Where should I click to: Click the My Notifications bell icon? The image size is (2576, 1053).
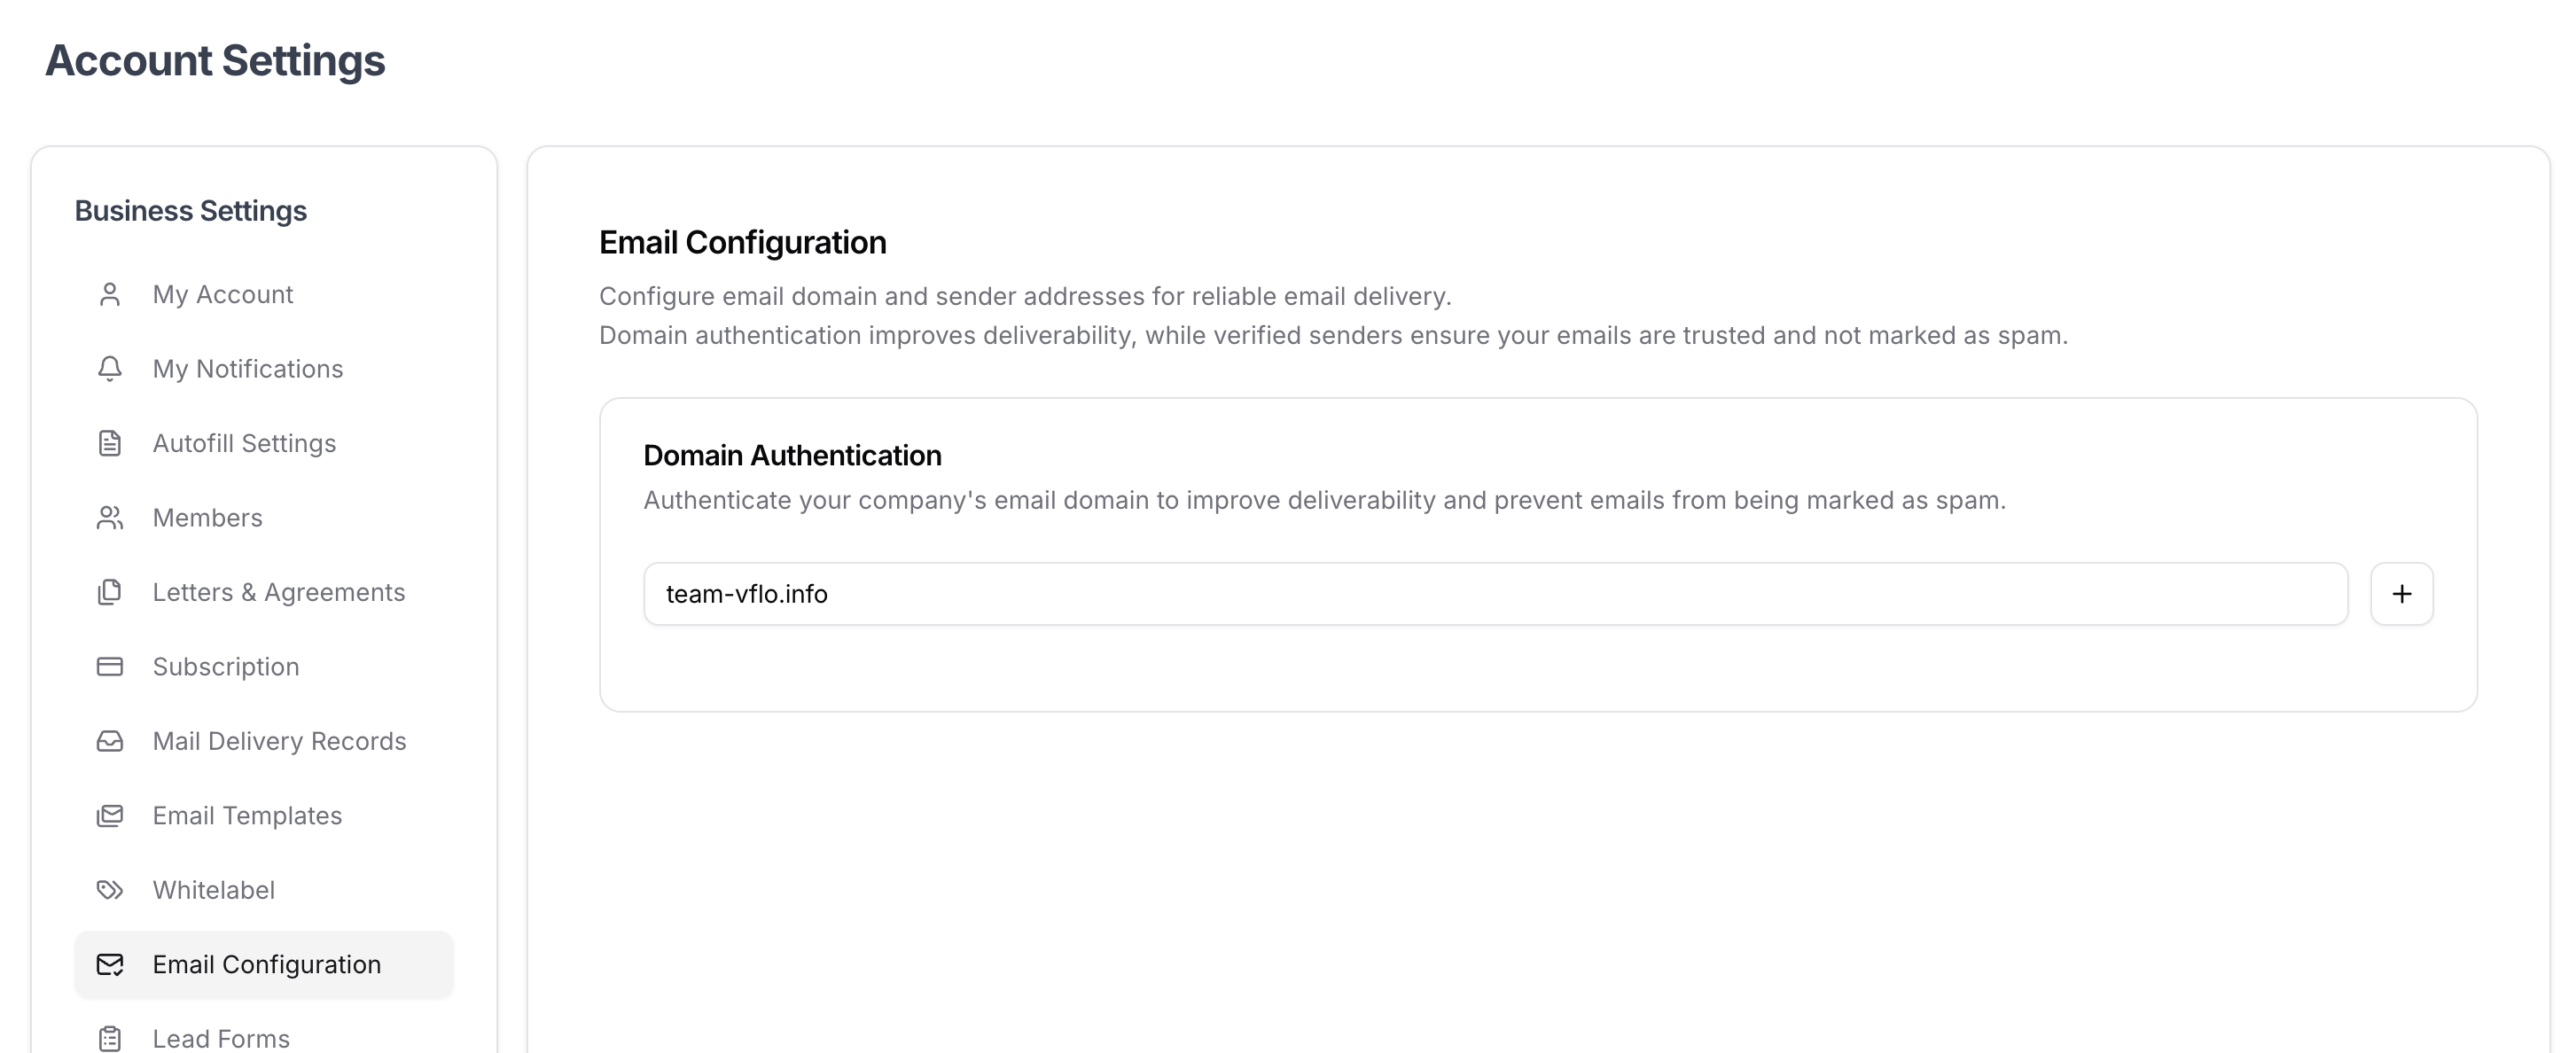pyautogui.click(x=110, y=369)
